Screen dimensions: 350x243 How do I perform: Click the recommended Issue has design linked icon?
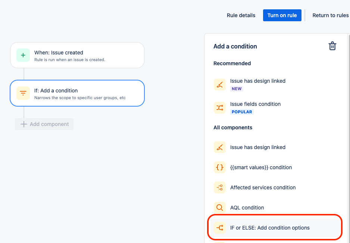[220, 85]
